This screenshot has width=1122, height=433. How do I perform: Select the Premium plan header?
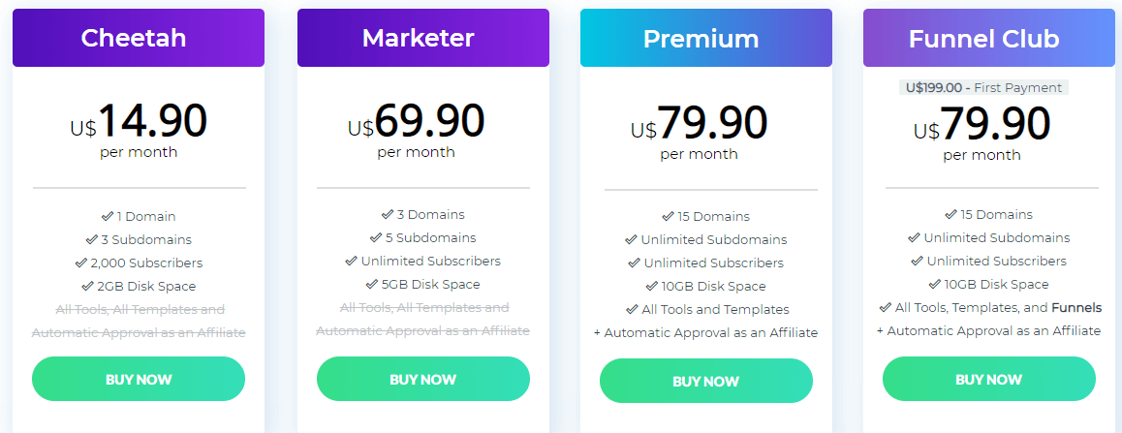(705, 38)
